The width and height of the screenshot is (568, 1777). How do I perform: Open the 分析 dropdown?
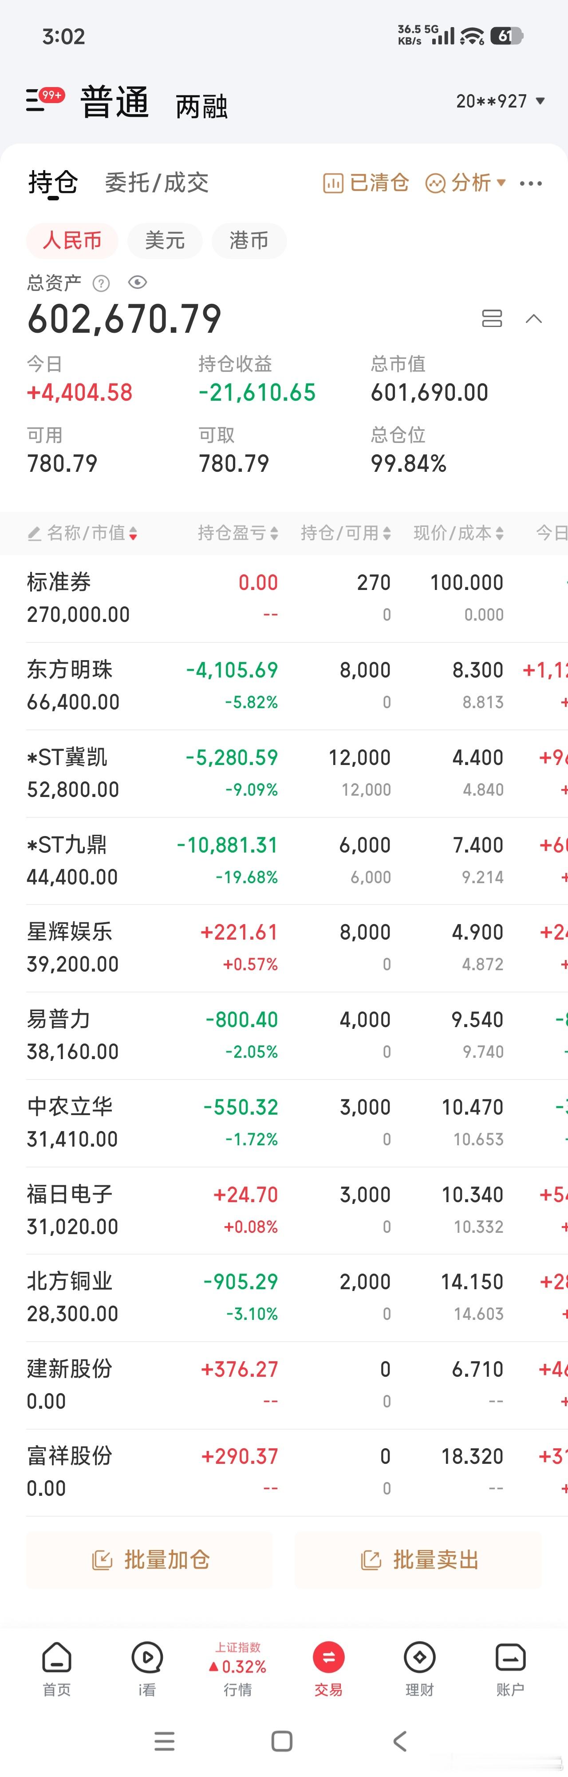coord(466,183)
